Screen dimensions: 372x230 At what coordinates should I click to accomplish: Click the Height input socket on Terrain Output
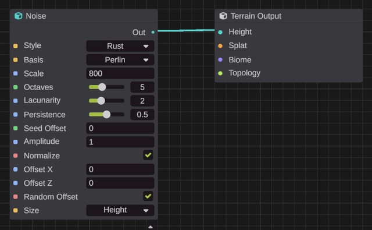(220, 32)
